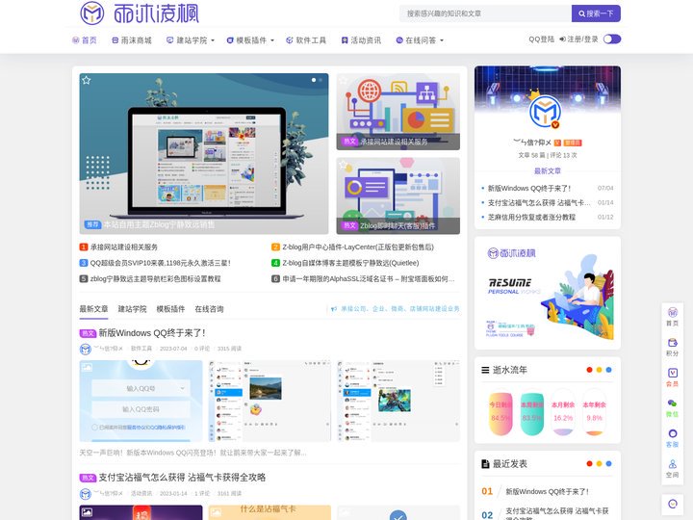Switch to the 在线咨询 tab
The height and width of the screenshot is (520, 693).
209,309
